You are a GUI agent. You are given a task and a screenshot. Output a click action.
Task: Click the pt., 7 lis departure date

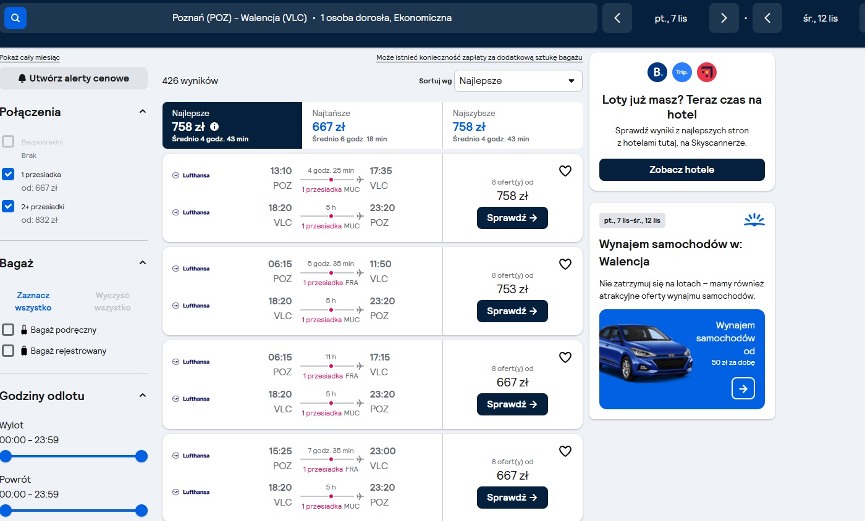670,19
